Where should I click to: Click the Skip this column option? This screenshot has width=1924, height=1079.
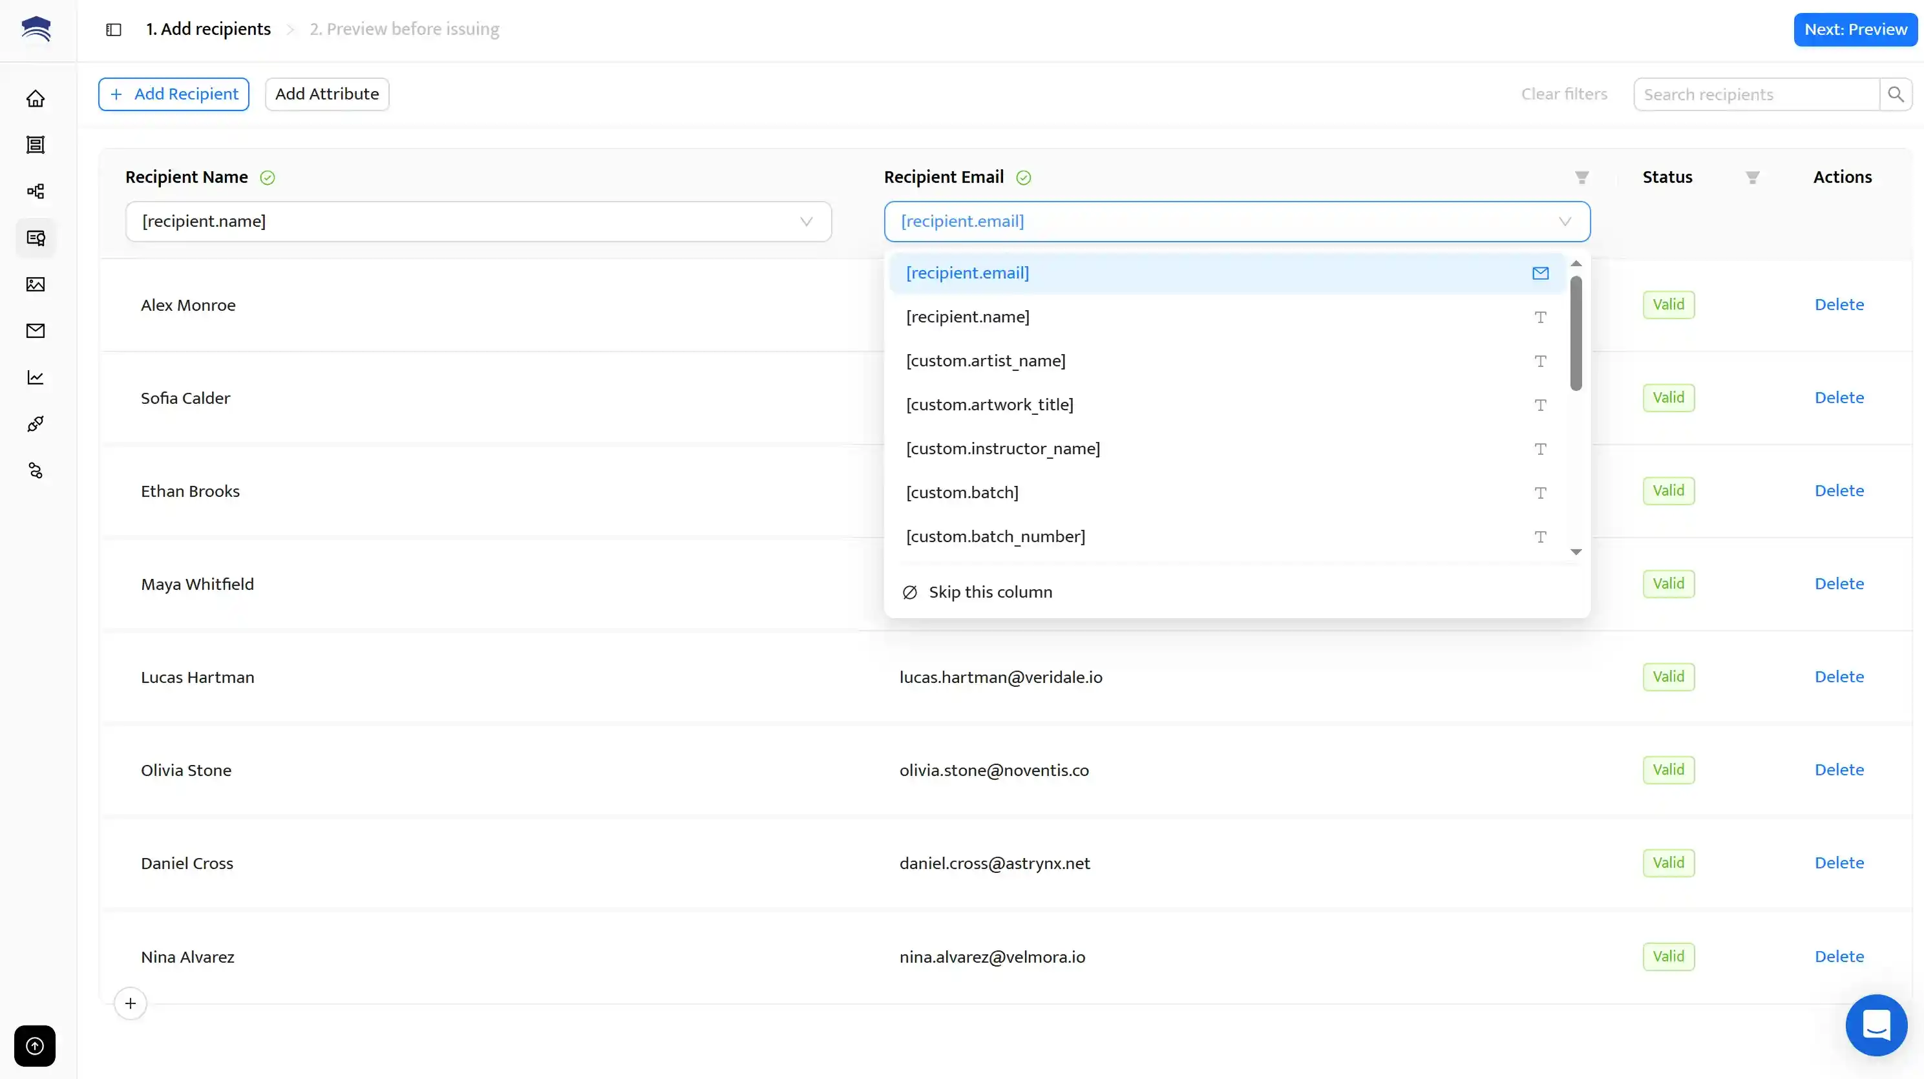989,592
